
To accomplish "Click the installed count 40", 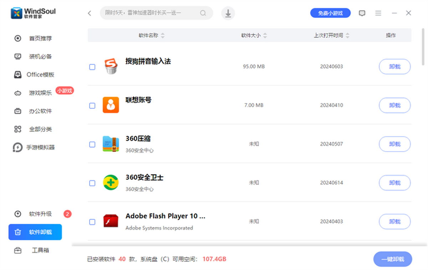I will (122, 259).
